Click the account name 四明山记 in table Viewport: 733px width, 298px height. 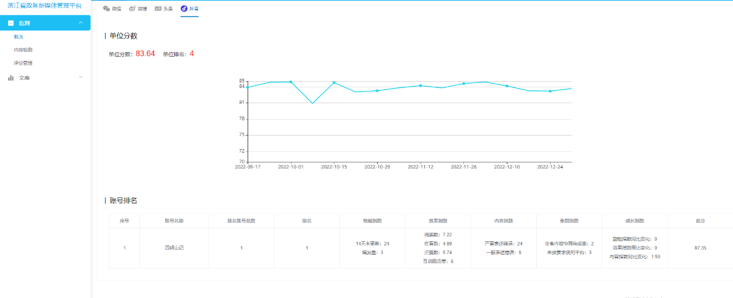[174, 248]
